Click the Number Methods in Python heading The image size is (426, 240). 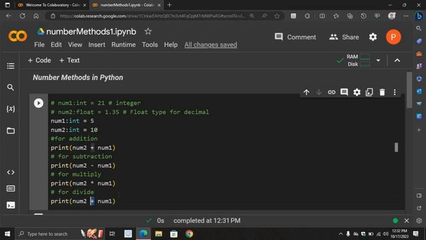tap(78, 77)
